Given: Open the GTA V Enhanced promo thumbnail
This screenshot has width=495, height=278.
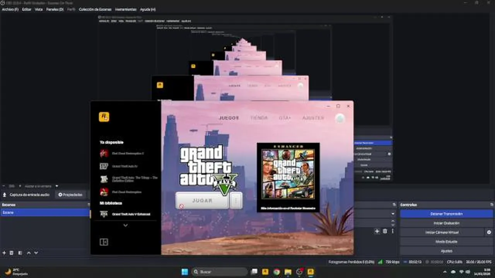Looking at the screenshot, I should click(288, 177).
